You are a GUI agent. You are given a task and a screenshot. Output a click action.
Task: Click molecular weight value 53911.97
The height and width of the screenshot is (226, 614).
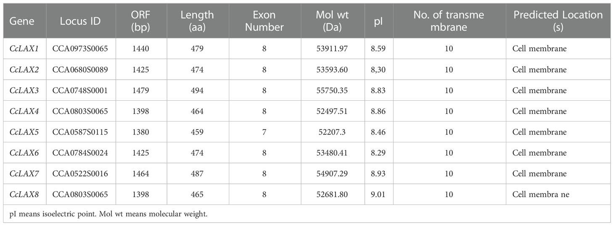point(333,49)
